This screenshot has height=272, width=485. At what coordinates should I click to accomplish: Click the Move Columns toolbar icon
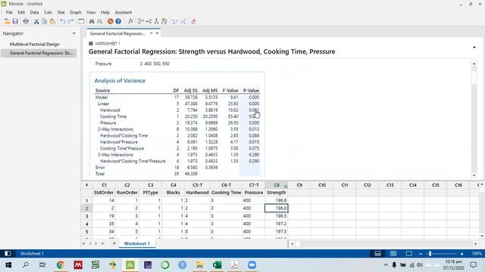tap(164, 21)
